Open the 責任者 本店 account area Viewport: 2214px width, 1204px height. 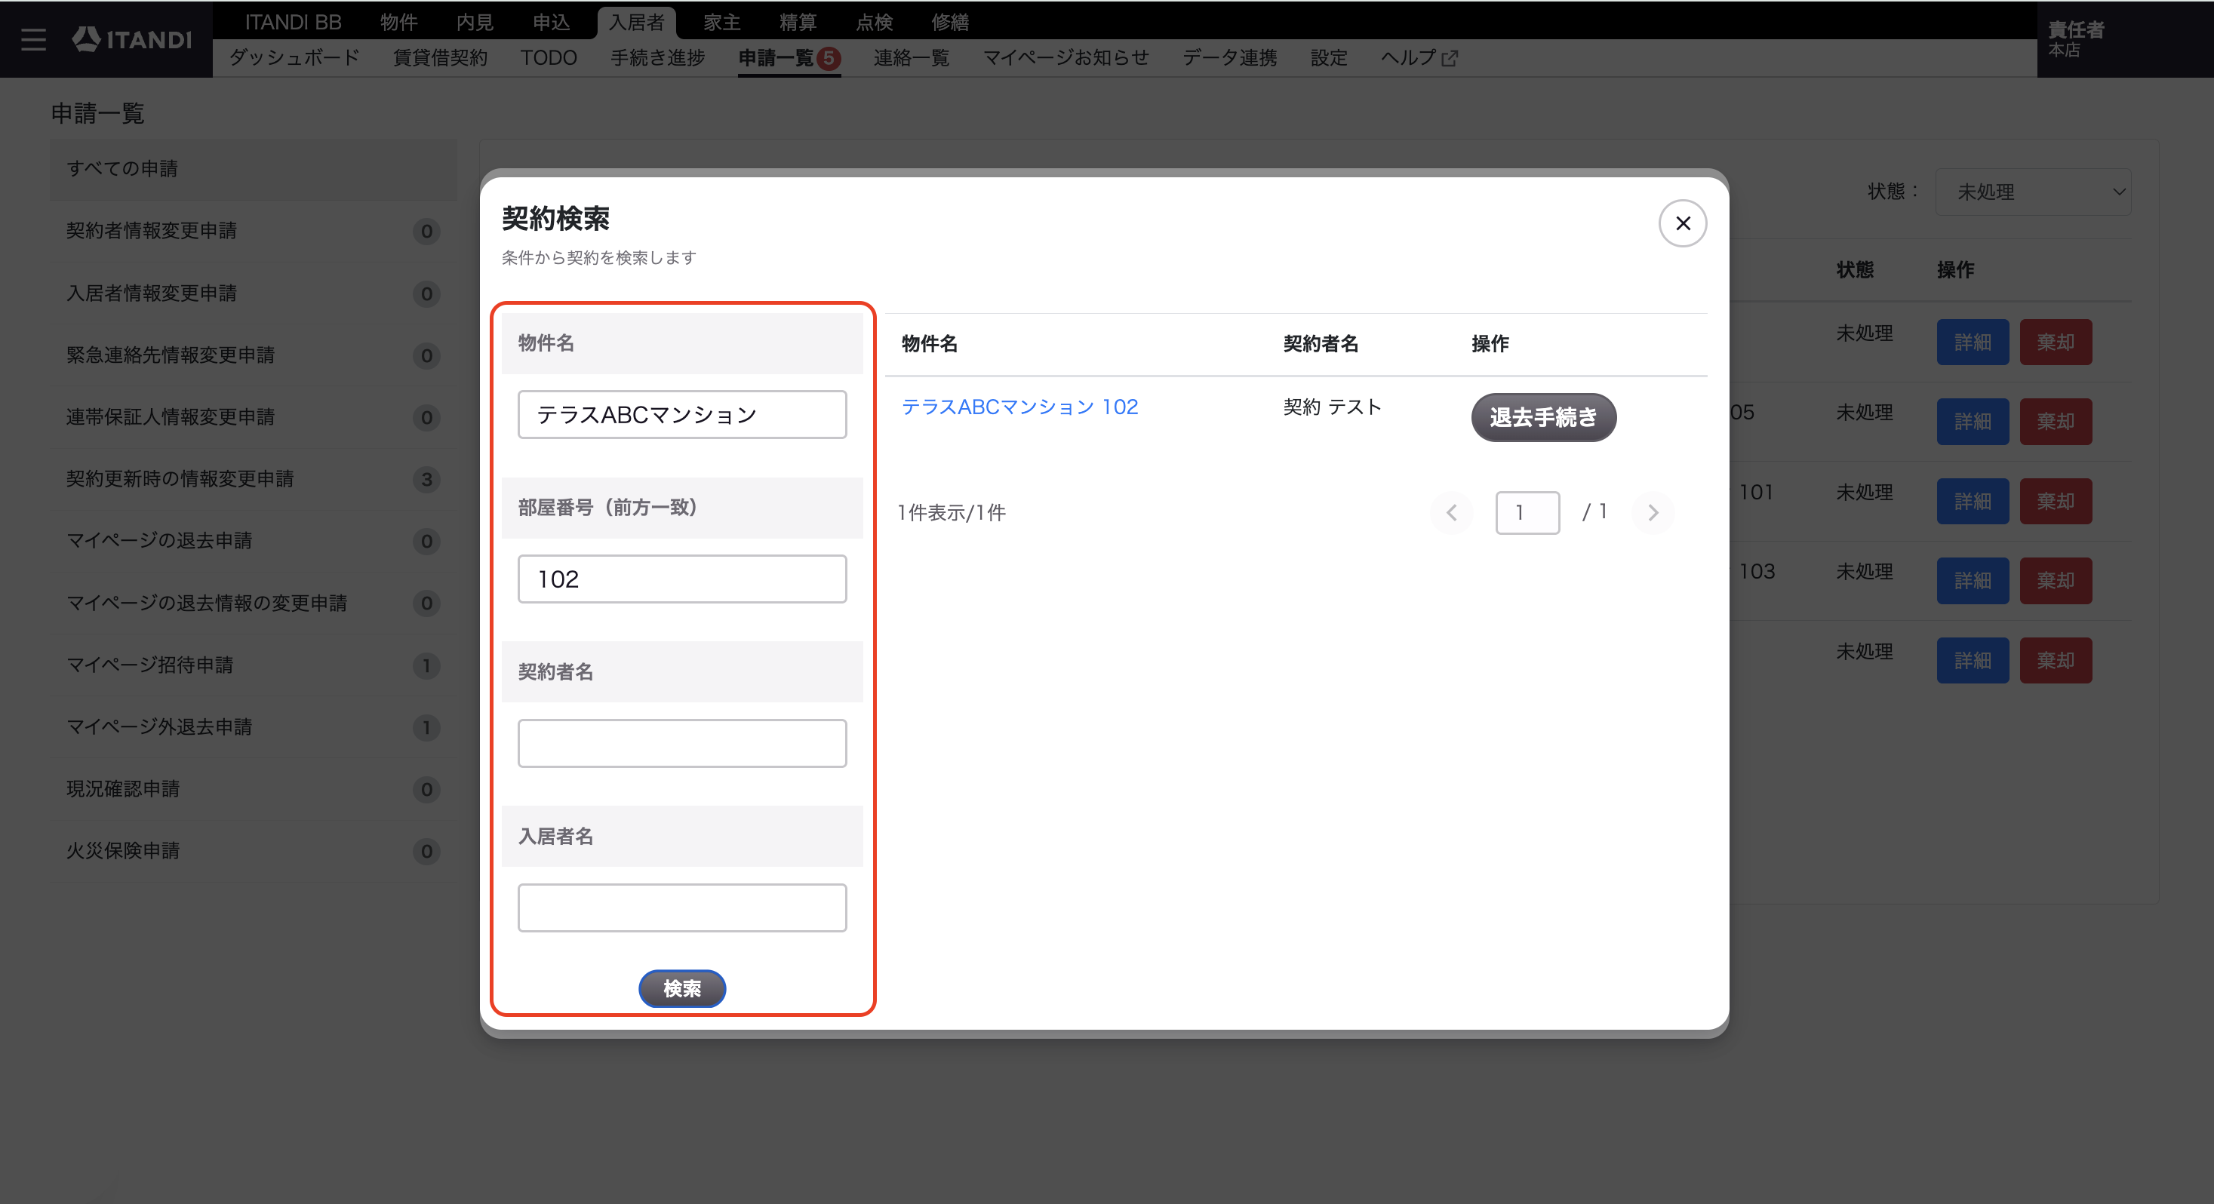[2125, 39]
